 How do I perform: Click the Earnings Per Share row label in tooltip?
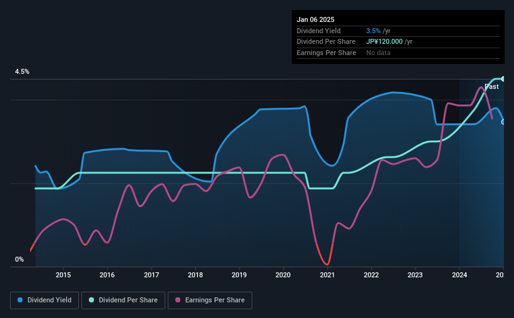tap(326, 53)
